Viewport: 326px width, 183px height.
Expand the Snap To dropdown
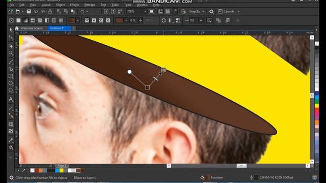[x=203, y=11]
